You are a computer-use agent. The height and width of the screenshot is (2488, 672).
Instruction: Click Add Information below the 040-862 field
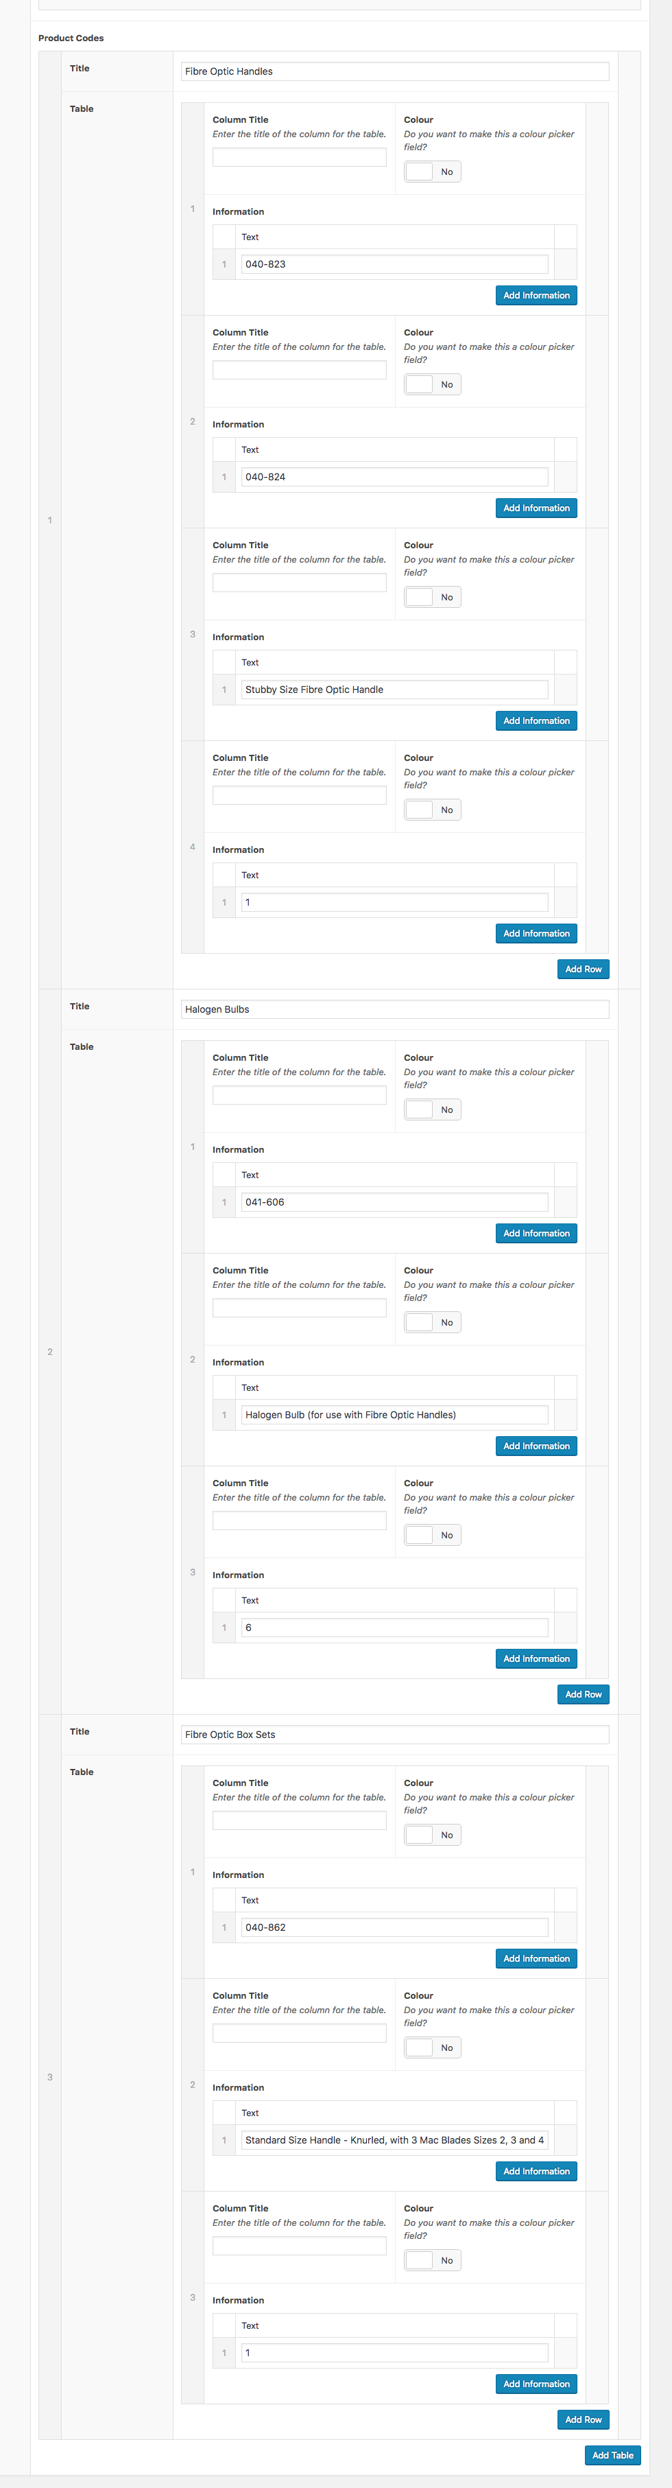coord(536,1959)
